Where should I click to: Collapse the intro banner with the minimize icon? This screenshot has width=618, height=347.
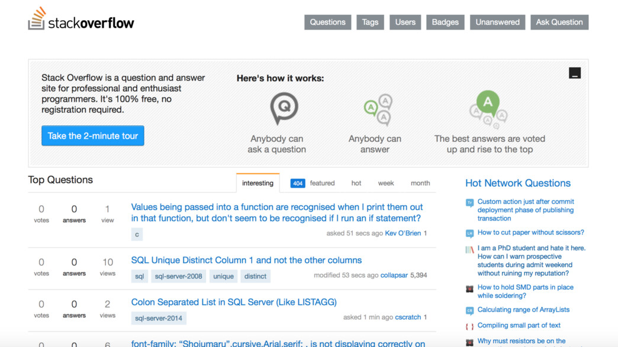(575, 73)
